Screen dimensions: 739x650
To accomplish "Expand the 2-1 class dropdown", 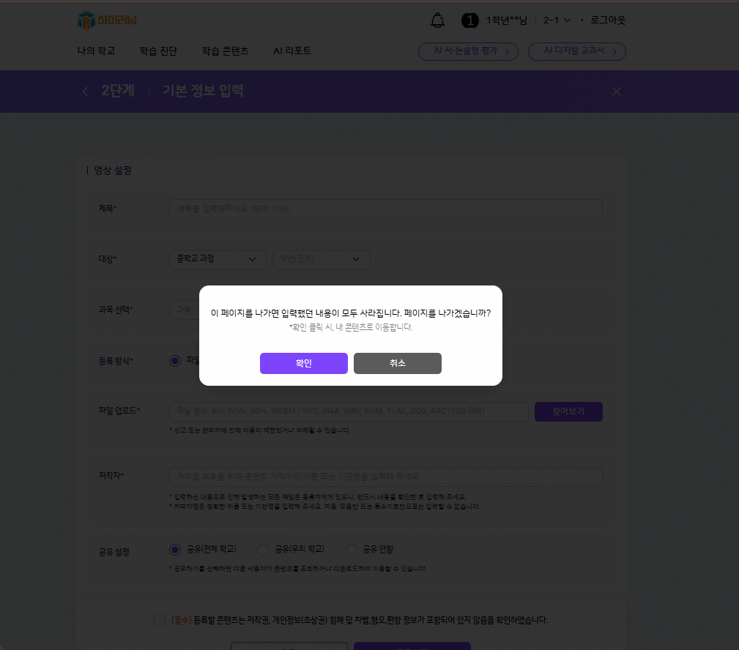I will (557, 20).
